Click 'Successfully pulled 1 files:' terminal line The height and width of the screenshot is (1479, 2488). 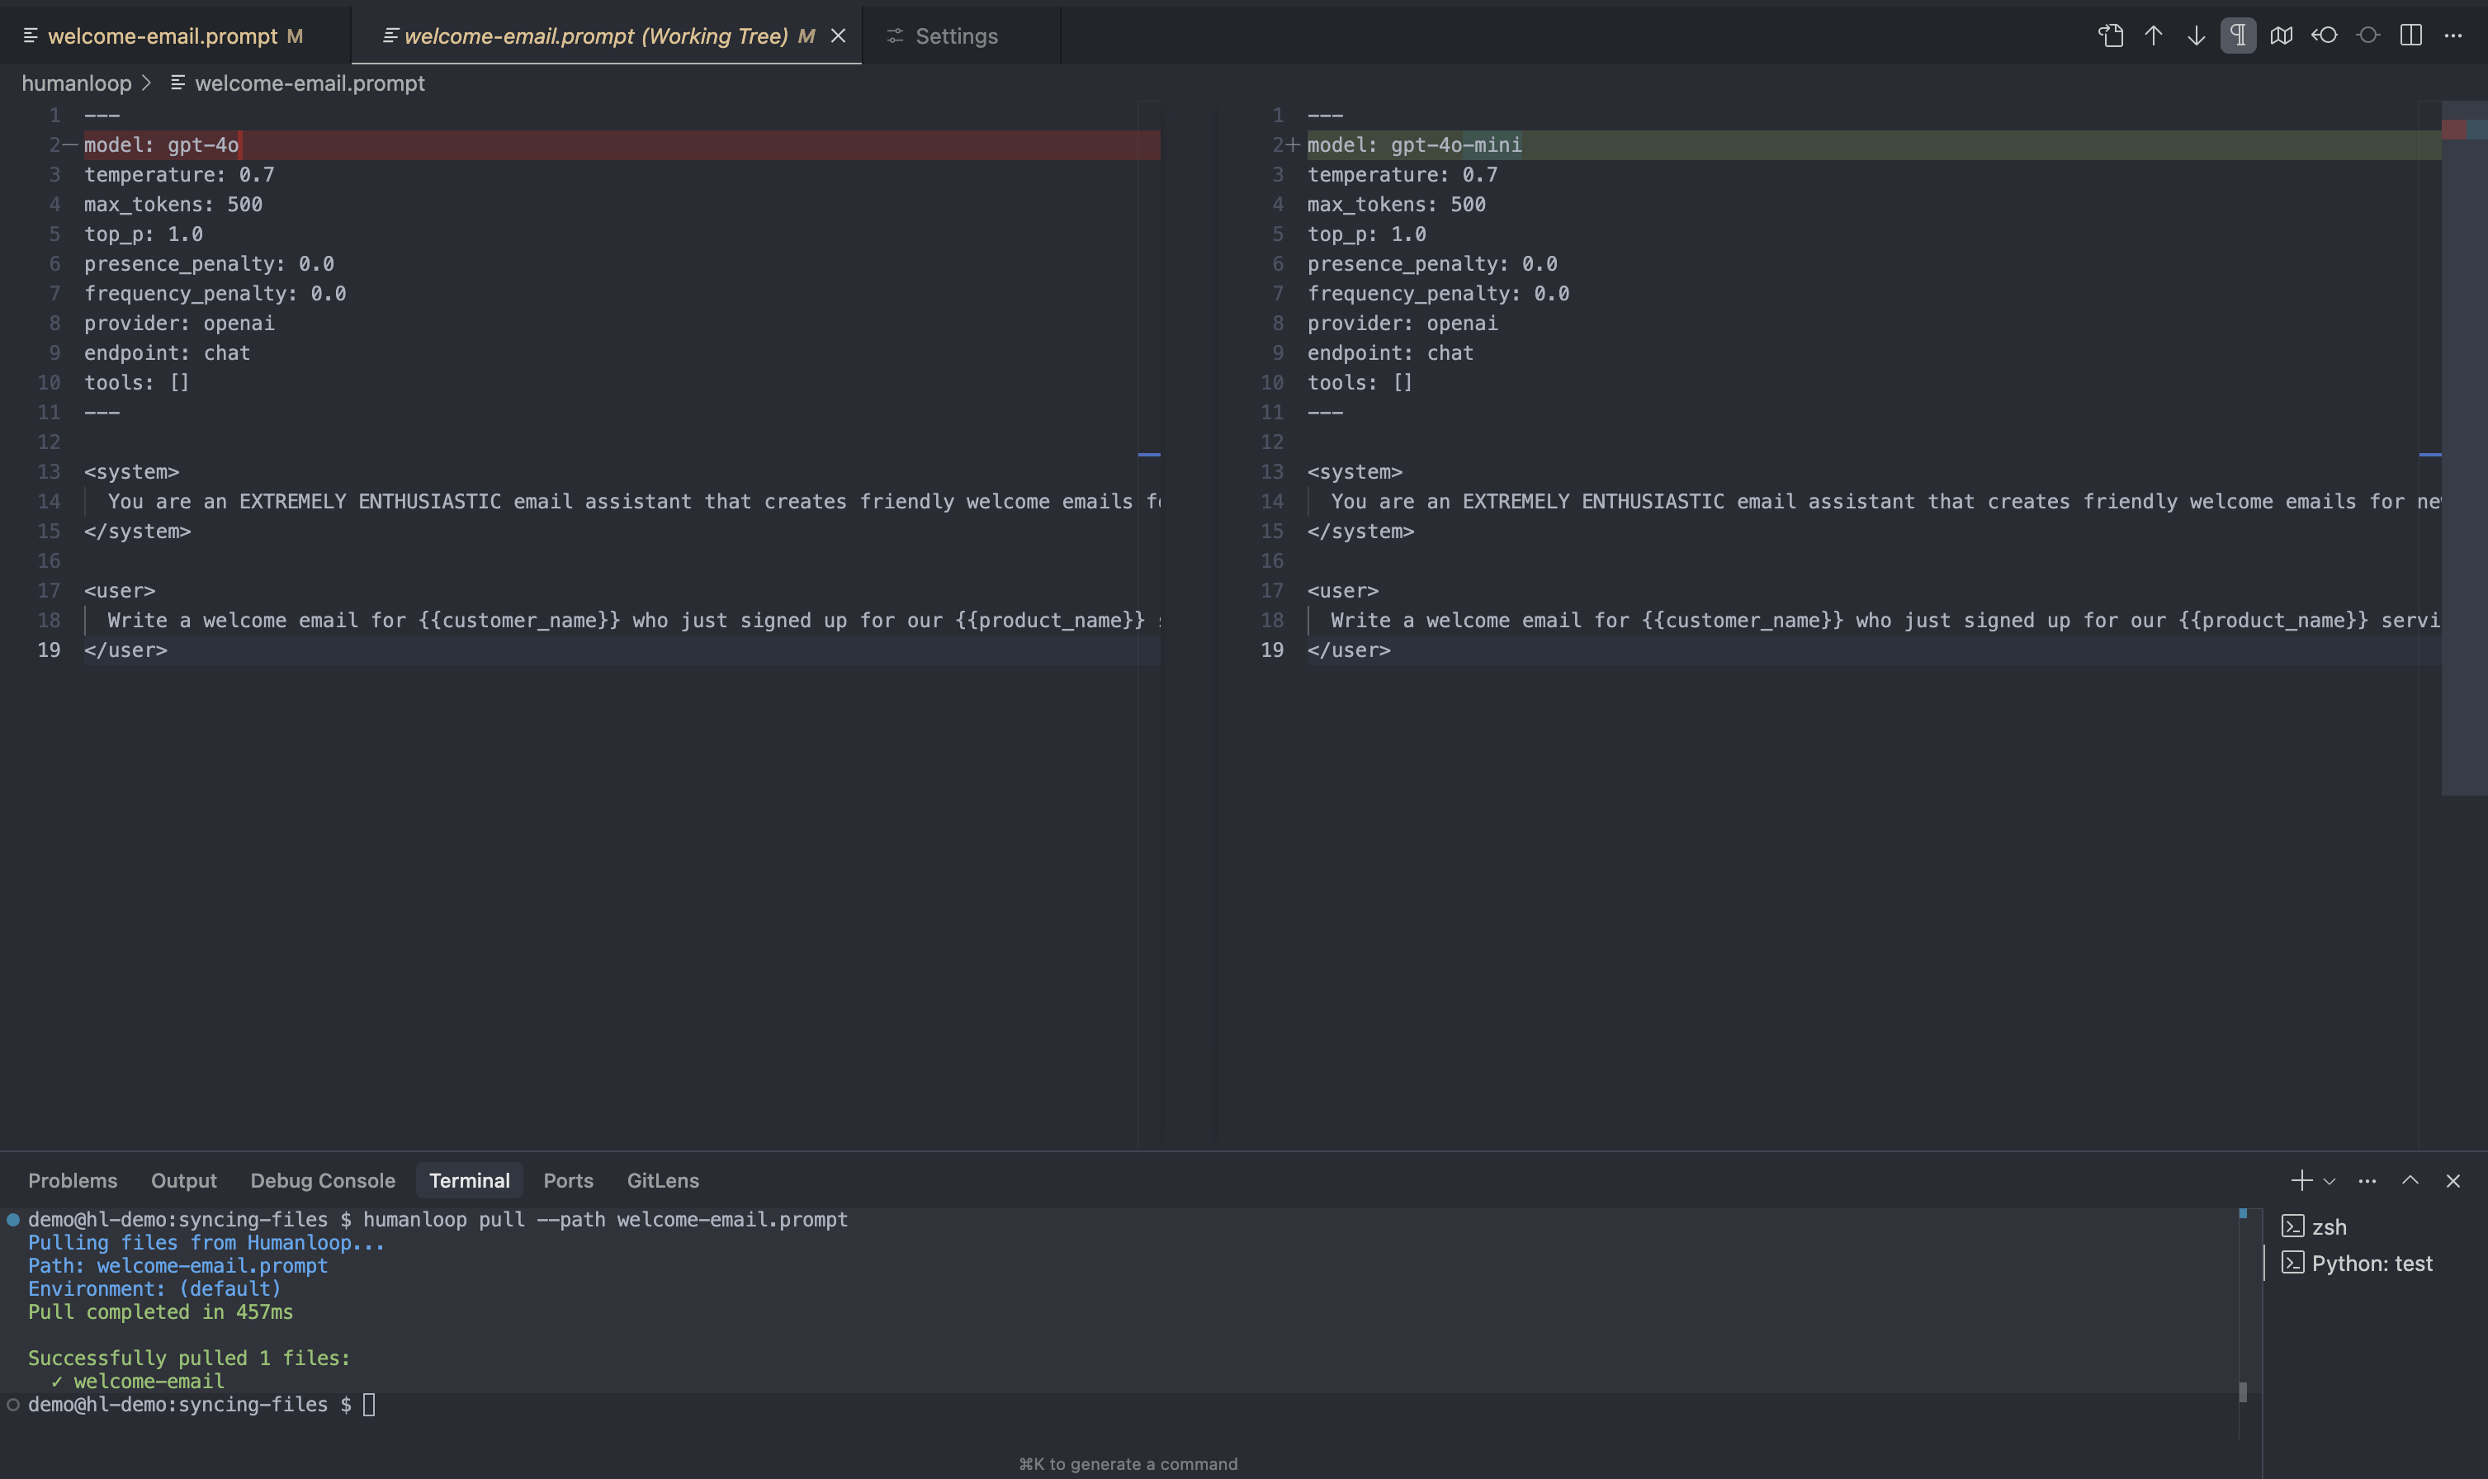[x=189, y=1359]
